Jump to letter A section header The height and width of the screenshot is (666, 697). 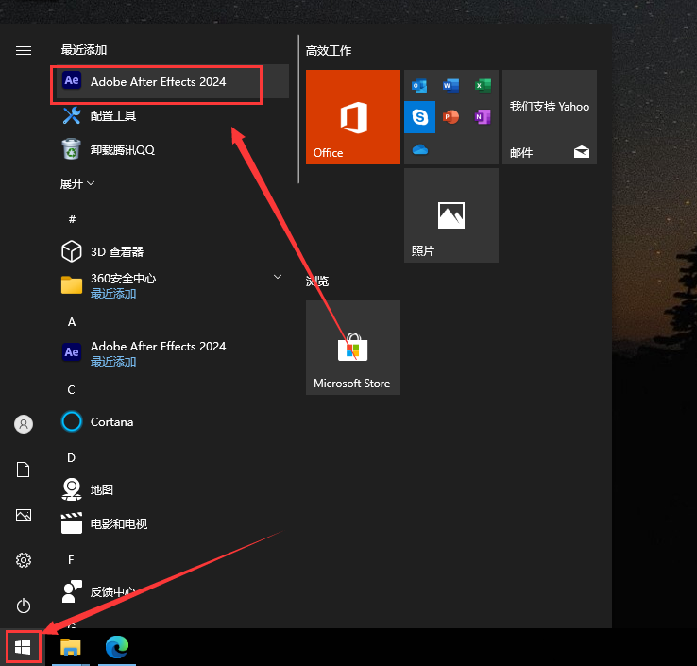pos(72,322)
